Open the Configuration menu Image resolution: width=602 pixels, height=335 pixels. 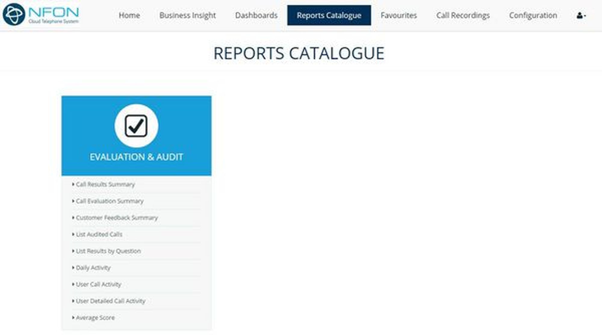point(533,15)
